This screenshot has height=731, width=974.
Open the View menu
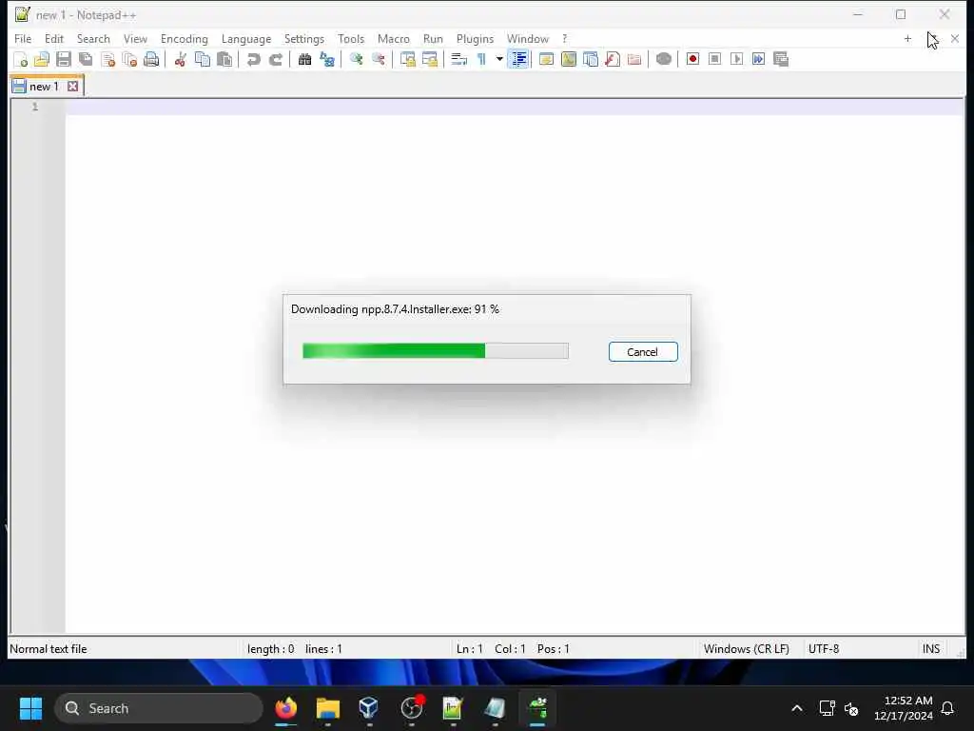coord(135,38)
